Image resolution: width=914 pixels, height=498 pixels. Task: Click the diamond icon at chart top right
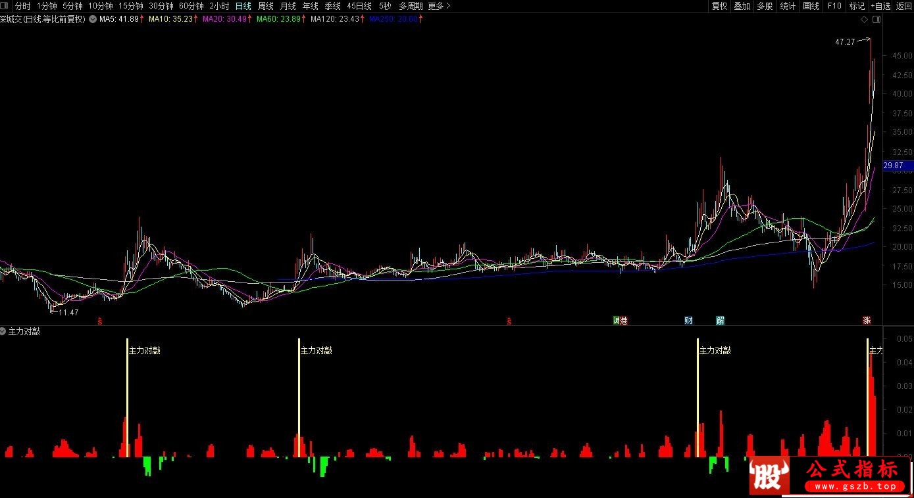pos(865,20)
